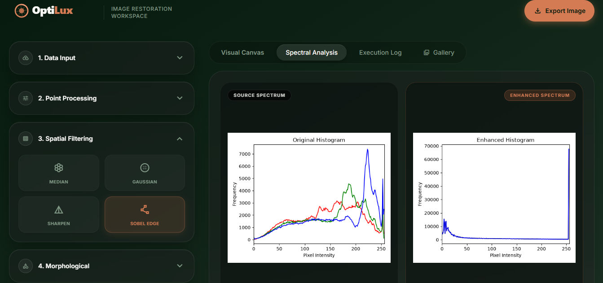Click the download icon in Export Image
603x283 pixels.
(537, 11)
